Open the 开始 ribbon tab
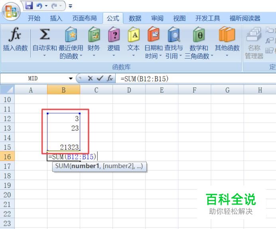 [x=34, y=18]
